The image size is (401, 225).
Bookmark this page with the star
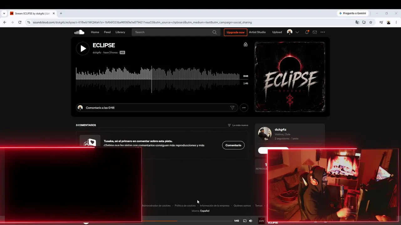(371, 22)
